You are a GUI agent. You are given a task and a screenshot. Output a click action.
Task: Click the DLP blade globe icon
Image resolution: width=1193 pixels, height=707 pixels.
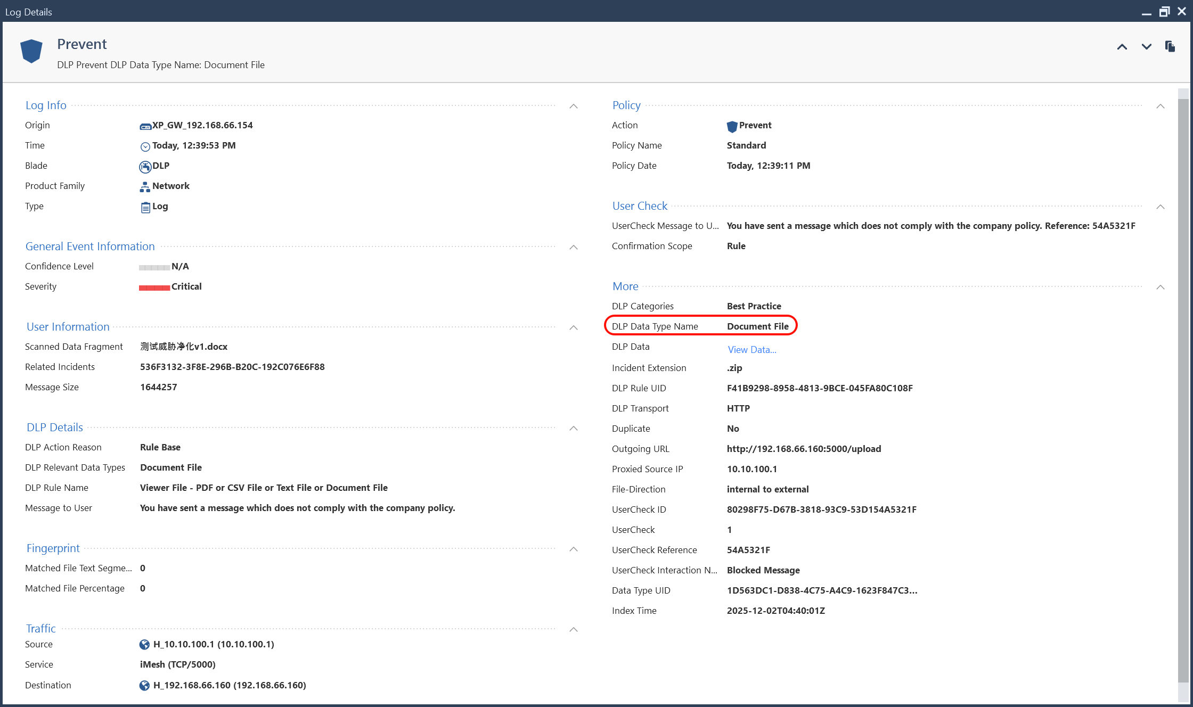(145, 166)
